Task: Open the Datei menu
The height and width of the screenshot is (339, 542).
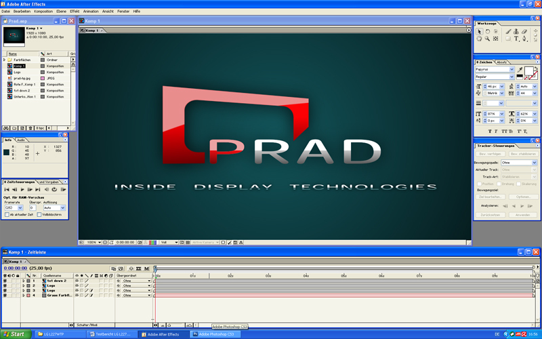Action: [x=6, y=12]
